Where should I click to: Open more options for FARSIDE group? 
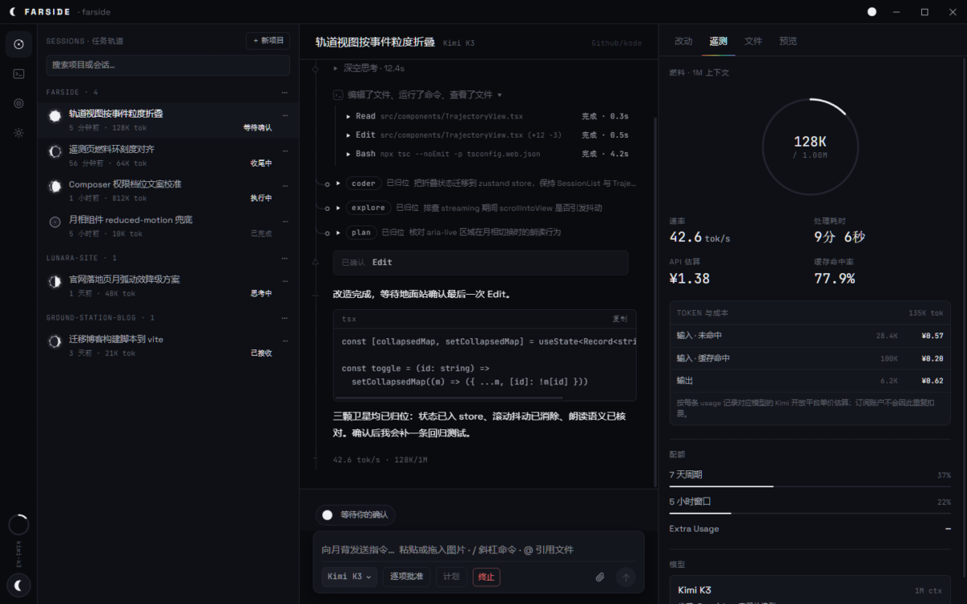[x=284, y=93]
